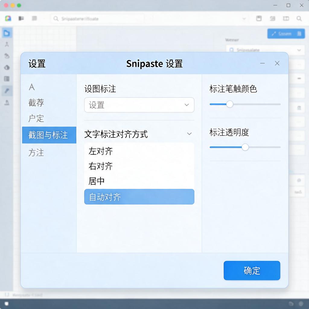Open the 设置 combo box under 设图标注
The width and height of the screenshot is (309, 309).
(x=139, y=105)
